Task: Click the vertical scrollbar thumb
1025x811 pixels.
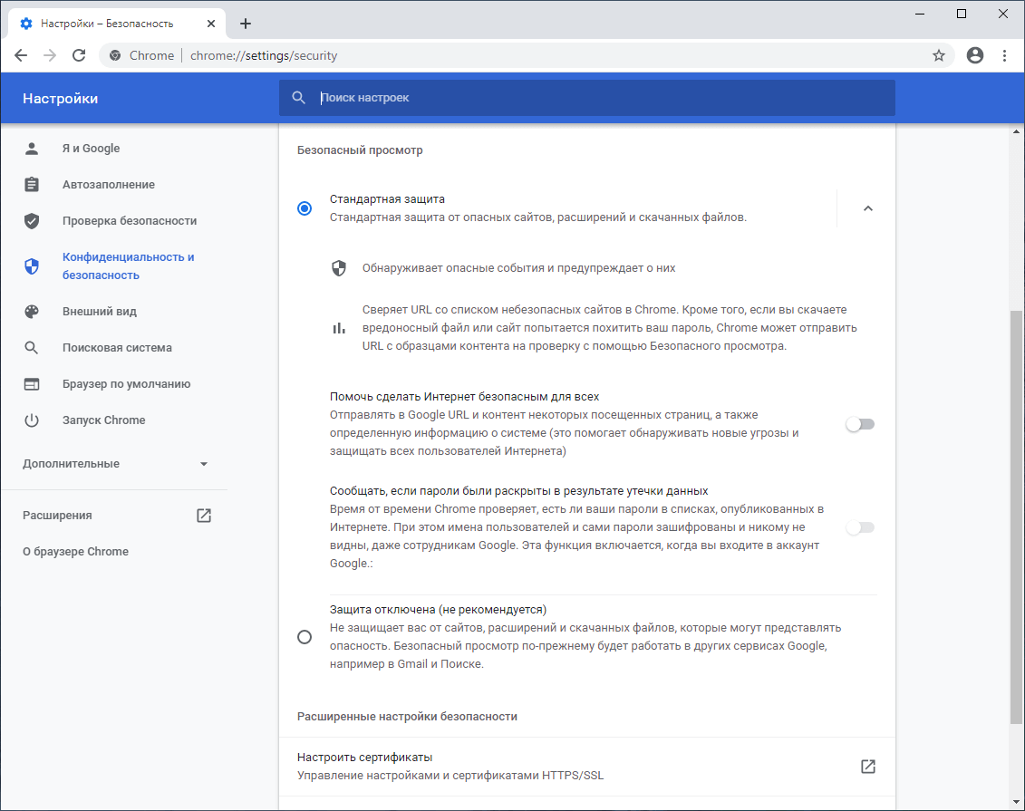Action: pyautogui.click(x=1016, y=517)
